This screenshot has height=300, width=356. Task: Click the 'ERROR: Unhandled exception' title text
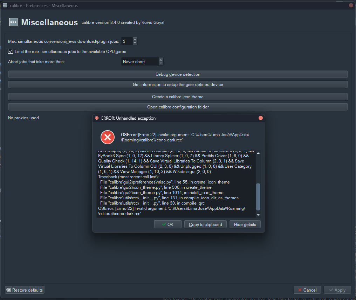point(129,118)
